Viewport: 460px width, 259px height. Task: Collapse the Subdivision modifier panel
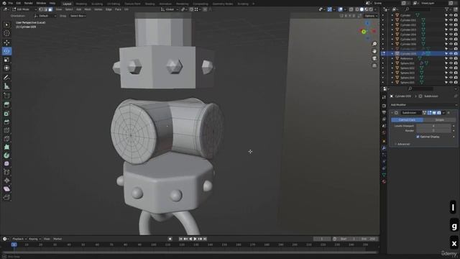pos(392,113)
